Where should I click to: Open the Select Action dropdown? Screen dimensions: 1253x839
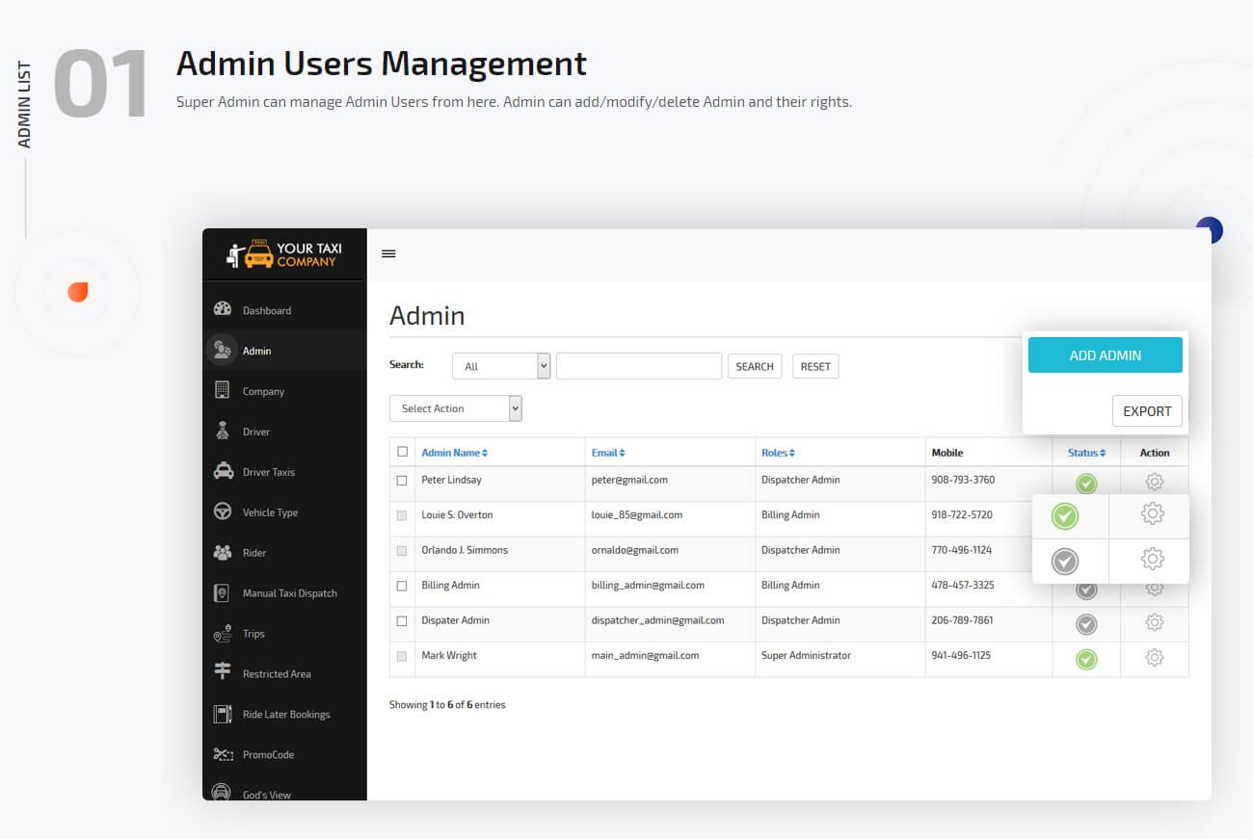tap(455, 408)
